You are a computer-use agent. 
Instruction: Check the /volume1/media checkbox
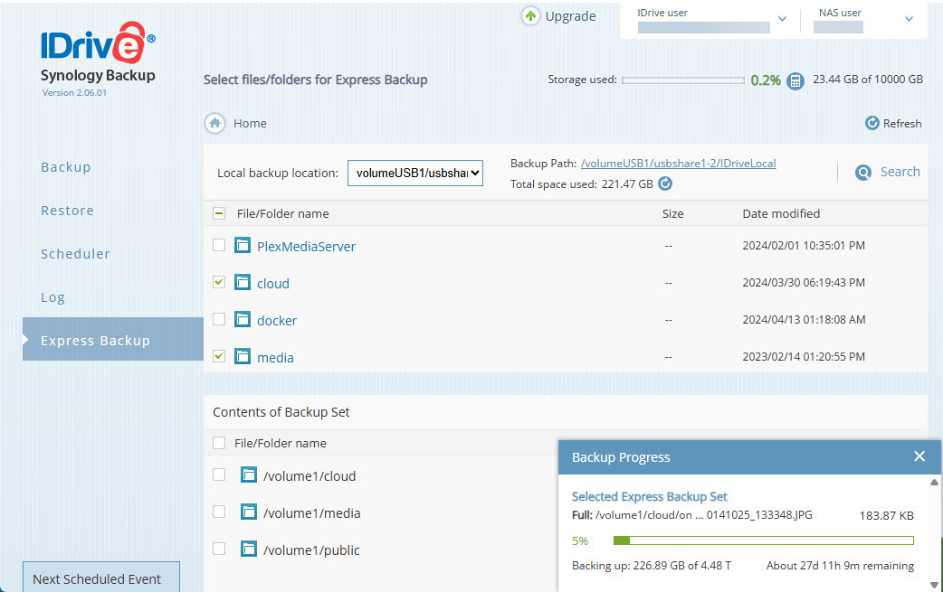pos(219,512)
